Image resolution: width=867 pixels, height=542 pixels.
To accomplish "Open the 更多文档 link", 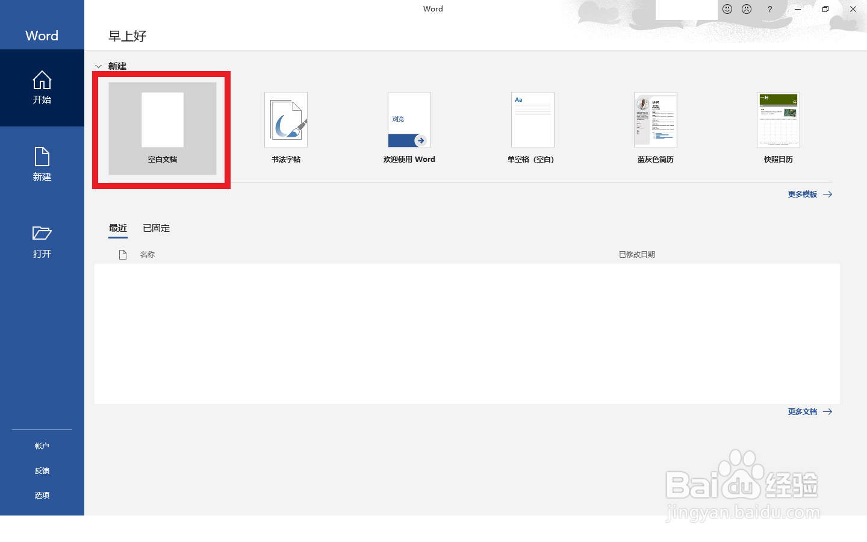I will (810, 412).
